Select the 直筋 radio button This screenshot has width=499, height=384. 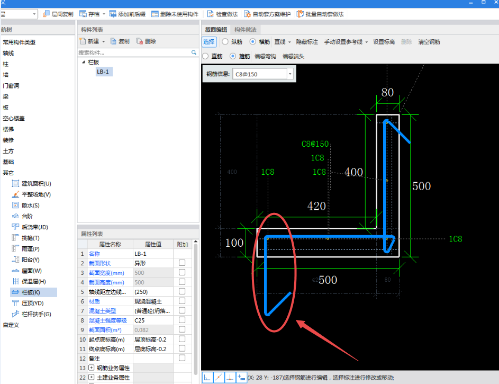pyautogui.click(x=205, y=56)
